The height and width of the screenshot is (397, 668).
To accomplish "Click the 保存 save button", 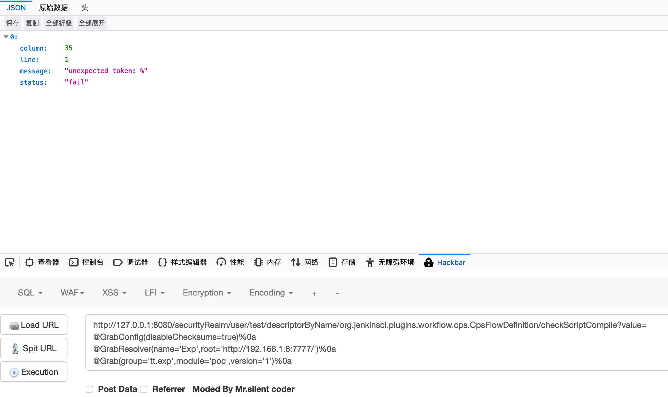I will click(x=12, y=23).
